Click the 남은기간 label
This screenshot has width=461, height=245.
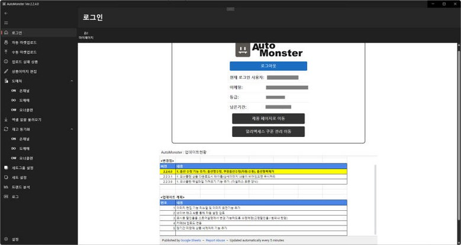click(238, 107)
